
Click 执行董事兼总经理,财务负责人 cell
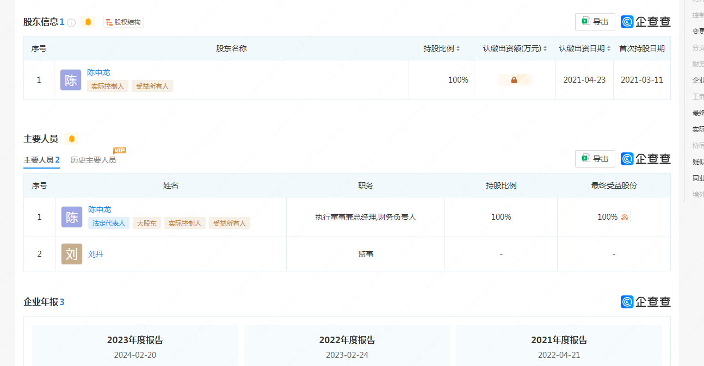(x=366, y=217)
